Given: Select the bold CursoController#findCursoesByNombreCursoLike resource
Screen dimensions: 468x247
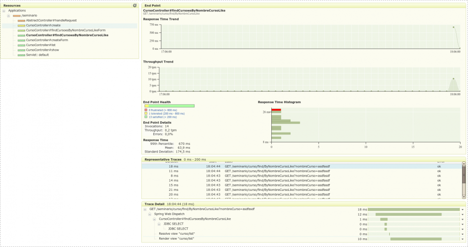Looking at the screenshot, I should coord(67,35).
